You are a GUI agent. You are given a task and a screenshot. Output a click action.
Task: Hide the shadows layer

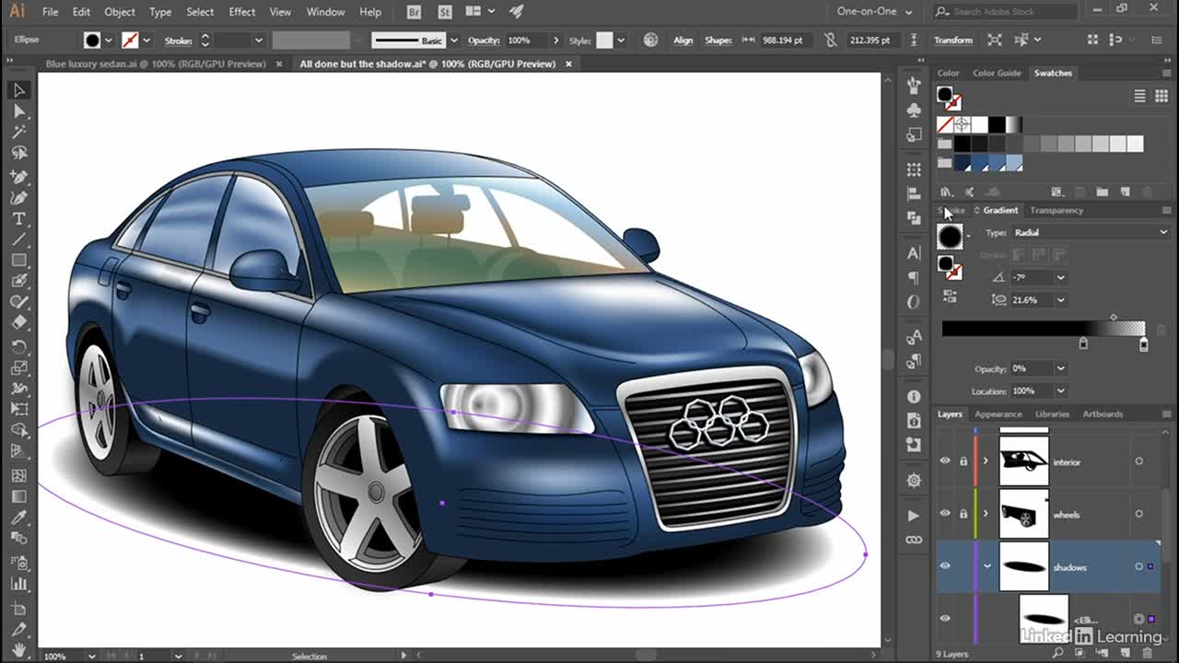coord(945,566)
